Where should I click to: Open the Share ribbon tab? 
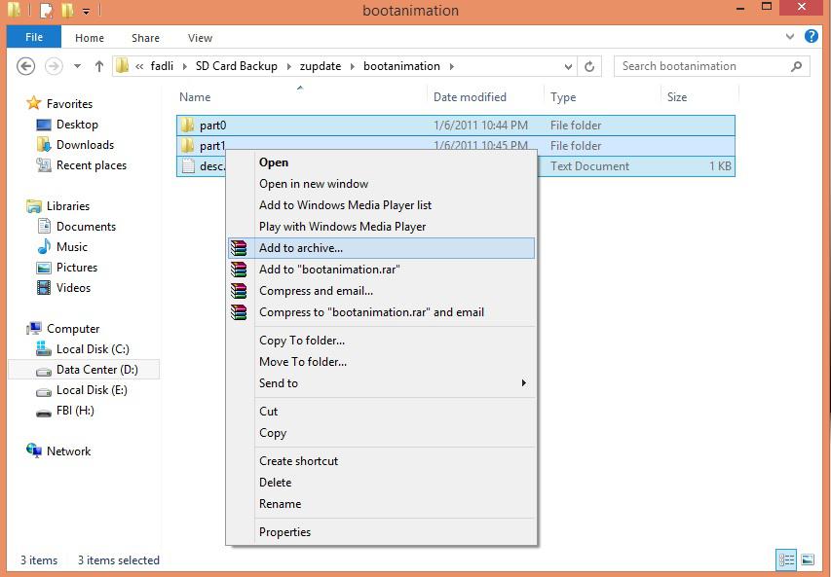tap(145, 38)
